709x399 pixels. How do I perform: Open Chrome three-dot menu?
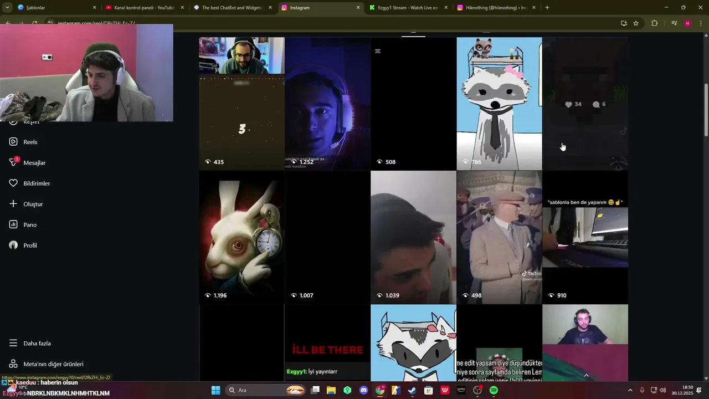(x=701, y=23)
